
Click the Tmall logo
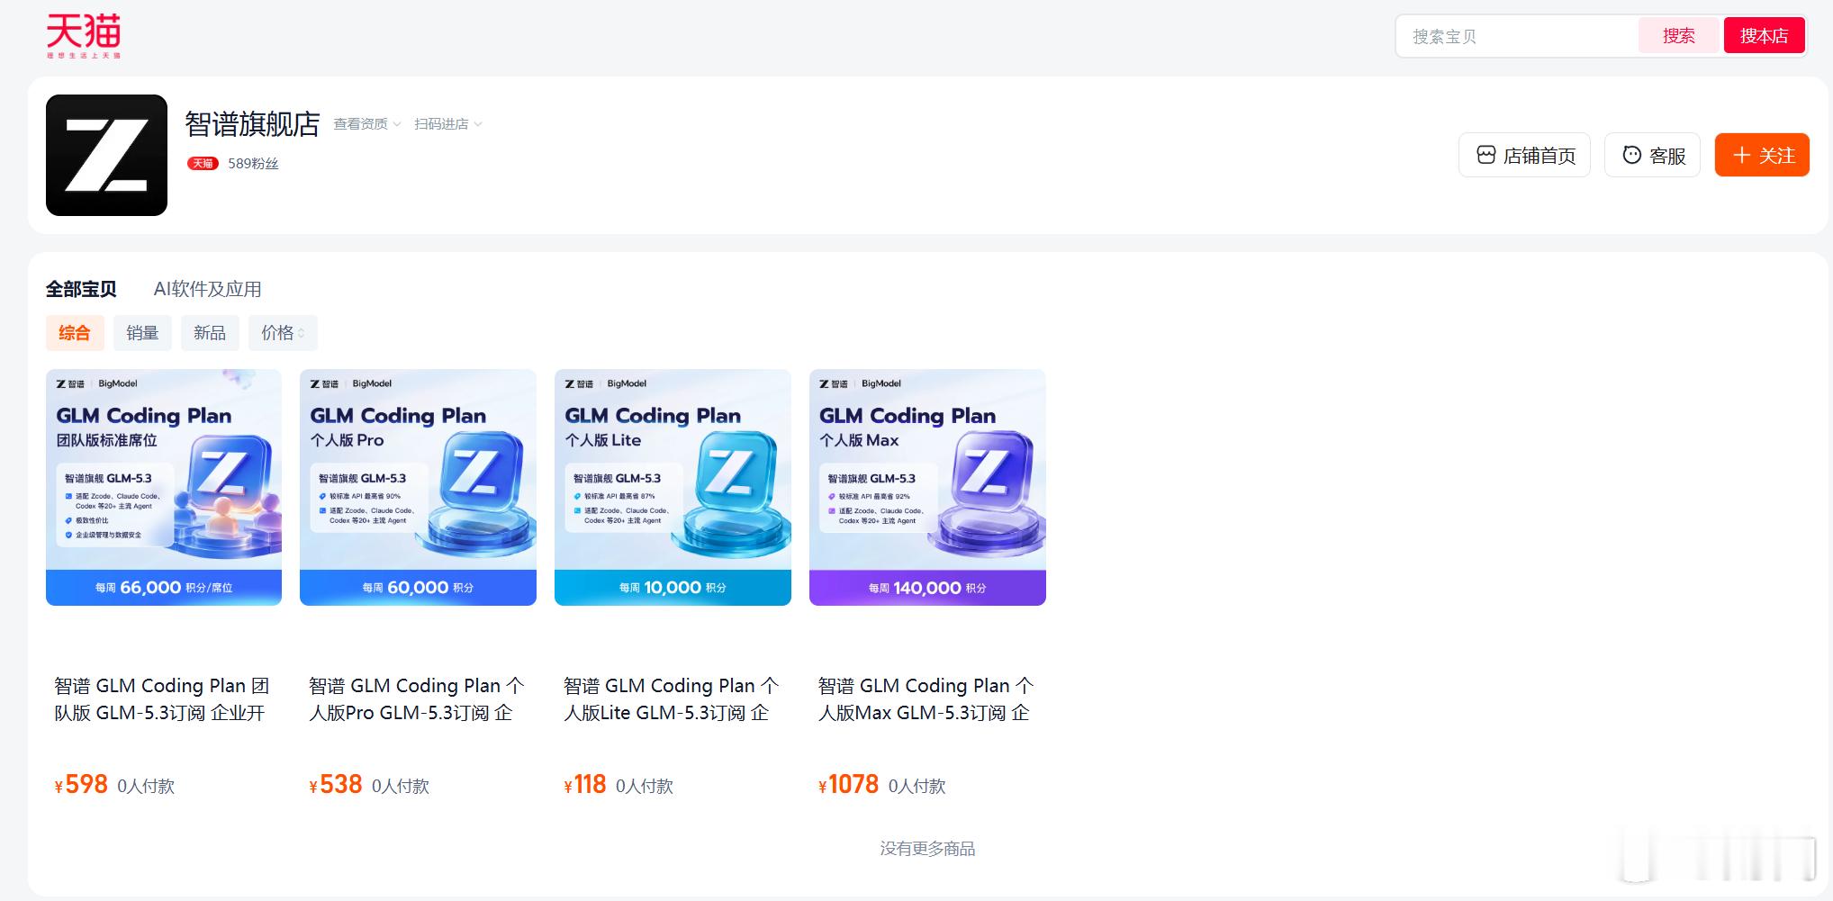tap(84, 36)
